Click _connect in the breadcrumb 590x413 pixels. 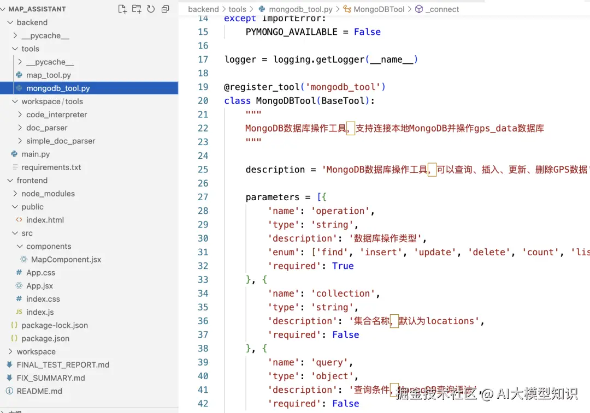click(442, 9)
